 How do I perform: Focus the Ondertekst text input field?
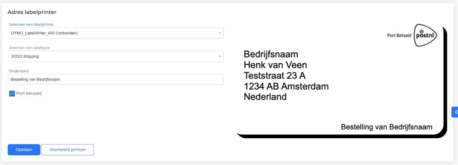(x=116, y=79)
